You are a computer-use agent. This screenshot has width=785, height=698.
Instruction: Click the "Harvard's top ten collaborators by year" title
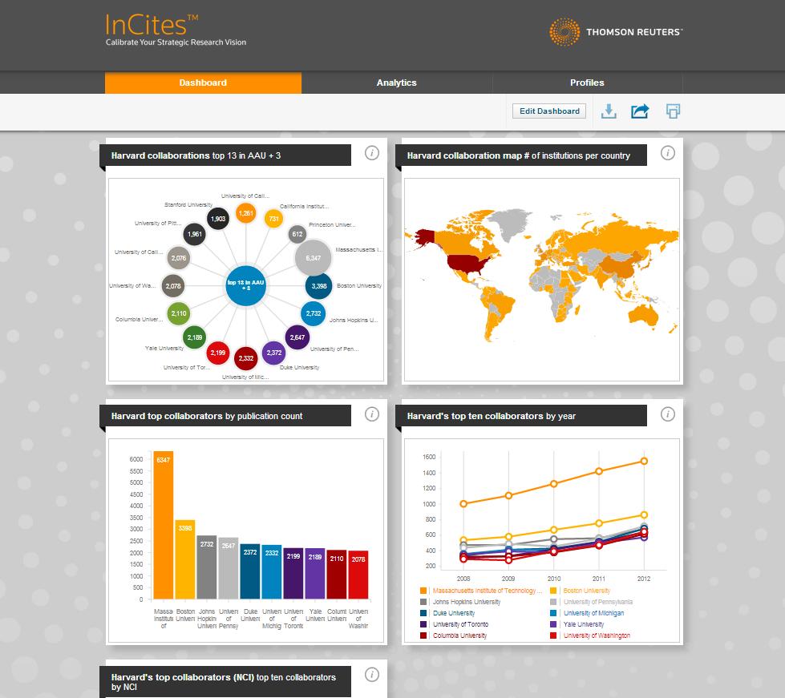[491, 416]
